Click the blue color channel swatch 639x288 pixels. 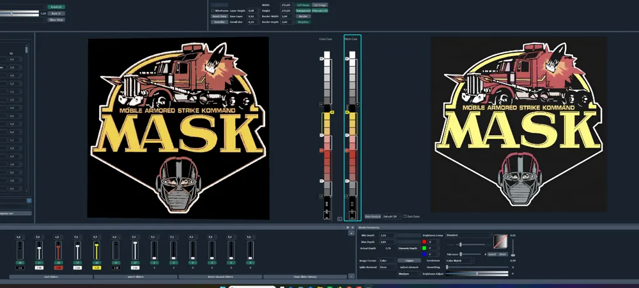(x=424, y=254)
